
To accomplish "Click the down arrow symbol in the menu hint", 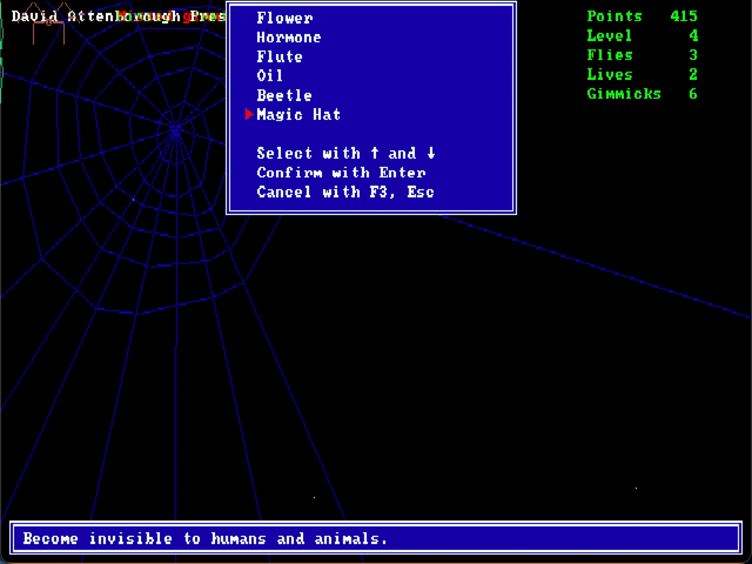I will pyautogui.click(x=431, y=153).
